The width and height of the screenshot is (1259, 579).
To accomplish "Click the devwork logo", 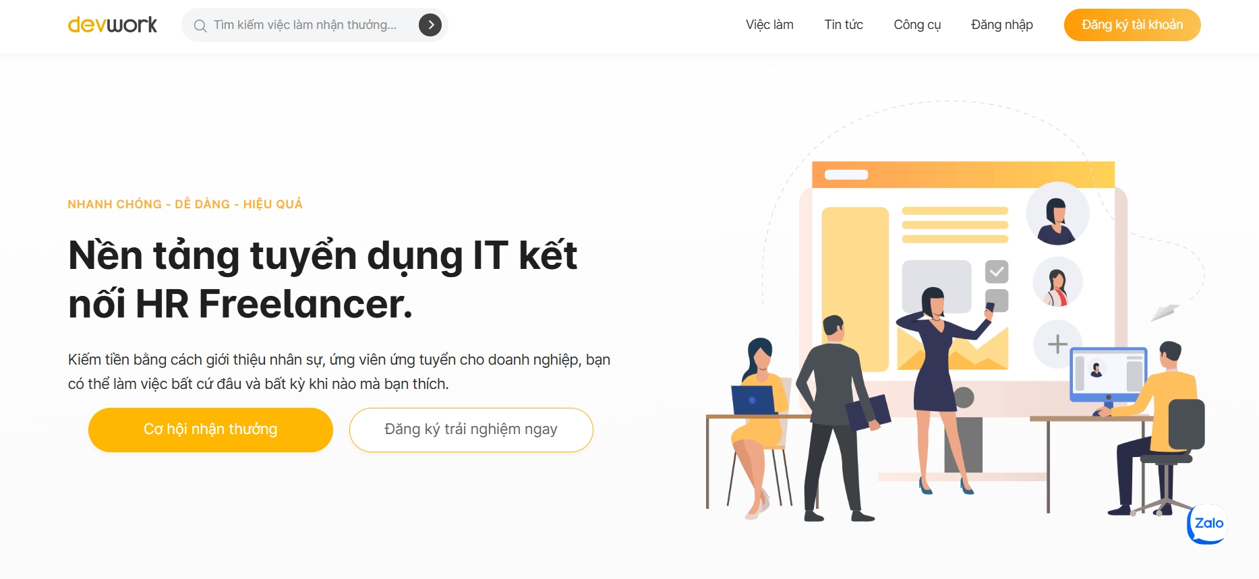I will pos(113,25).
